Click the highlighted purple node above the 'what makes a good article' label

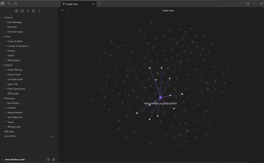[161, 97]
